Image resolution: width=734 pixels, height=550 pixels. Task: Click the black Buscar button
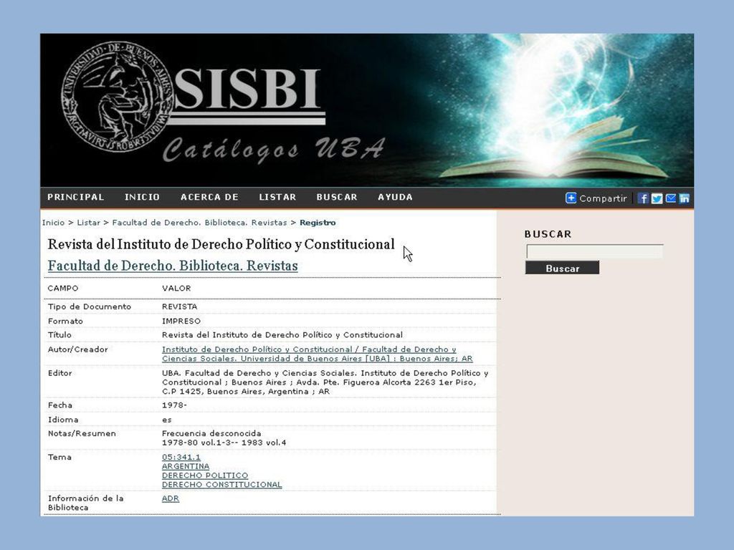pos(562,268)
